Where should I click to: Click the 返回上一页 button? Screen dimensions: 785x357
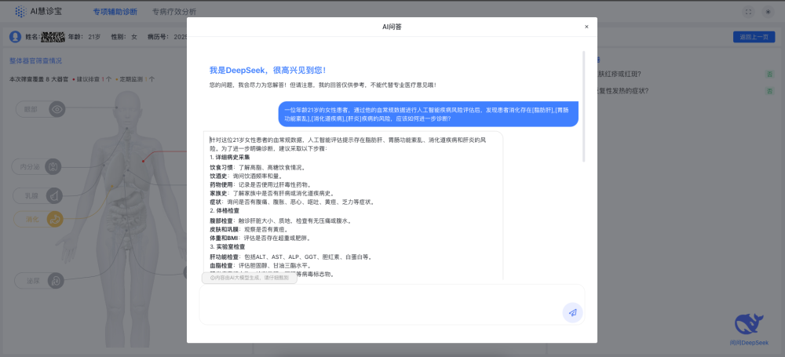point(754,37)
